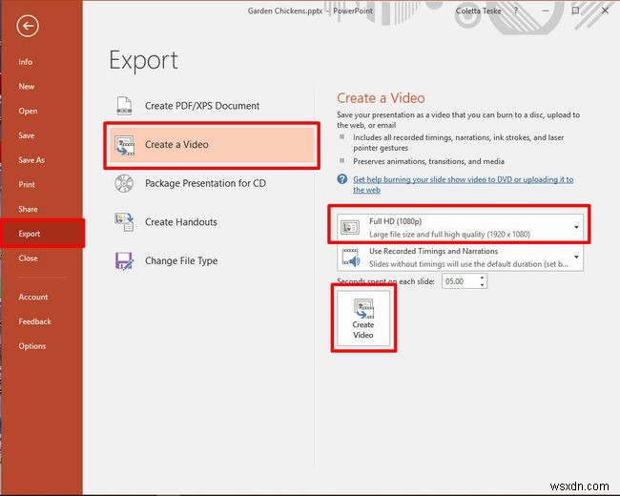
Task: Select Open in the backstage sidebar
Action: pos(28,111)
